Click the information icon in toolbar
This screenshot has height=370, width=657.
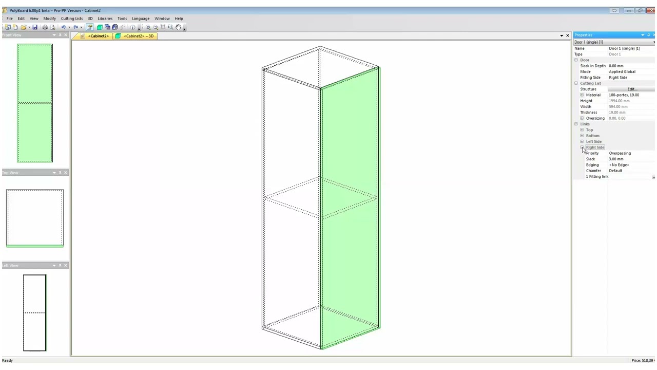coord(133,27)
